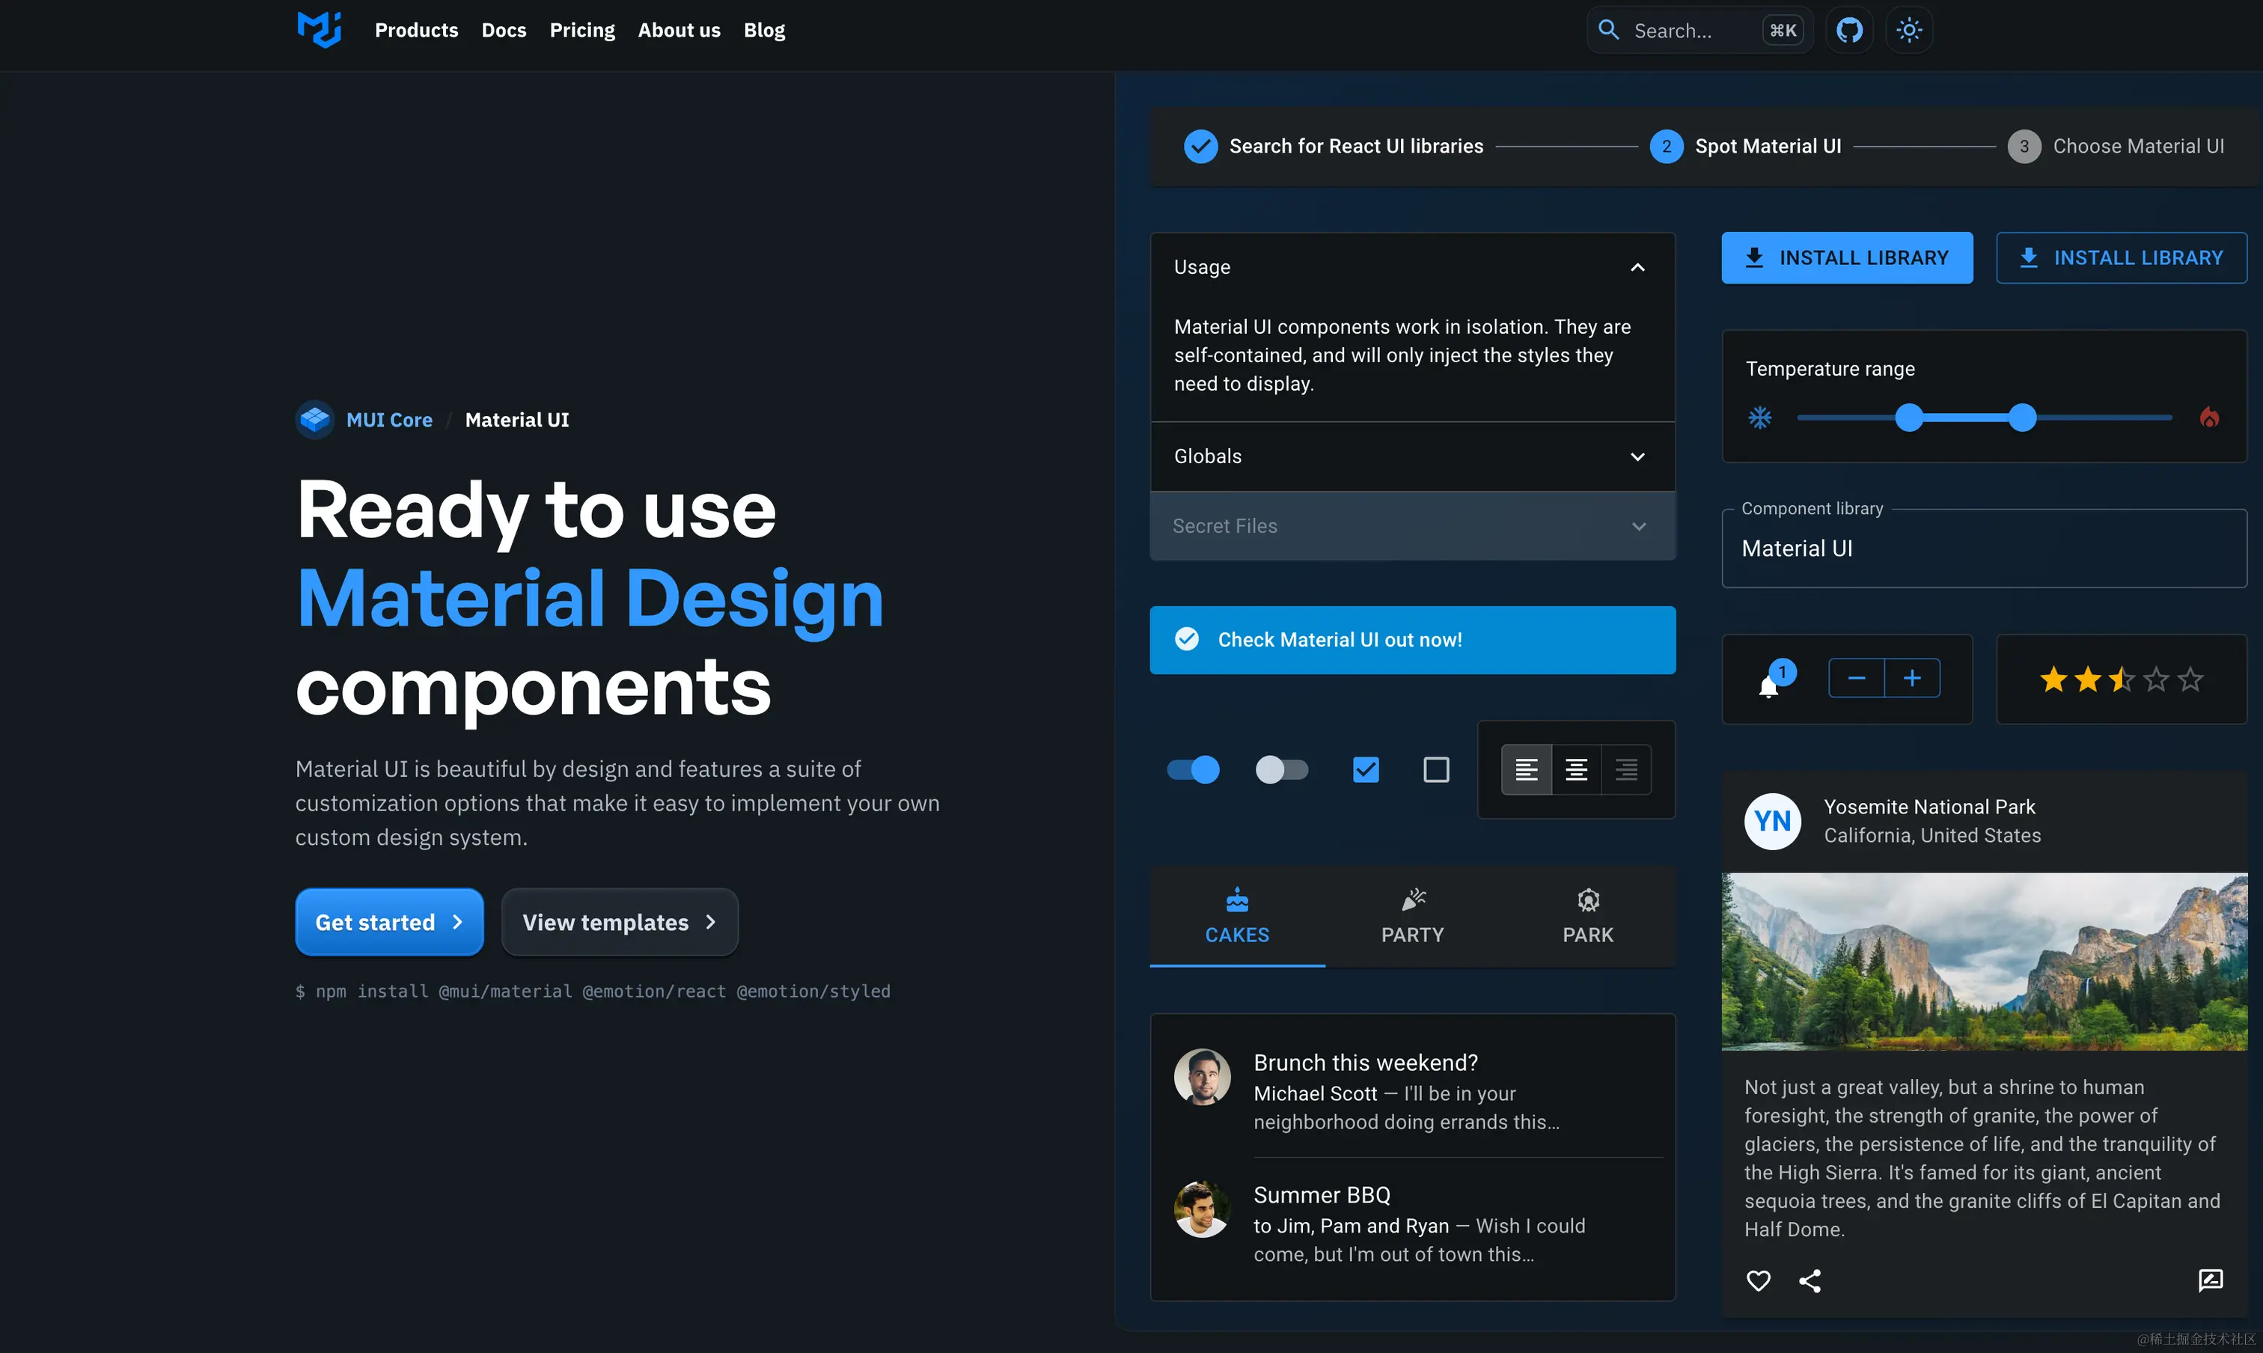Select center text alignment

[1577, 769]
